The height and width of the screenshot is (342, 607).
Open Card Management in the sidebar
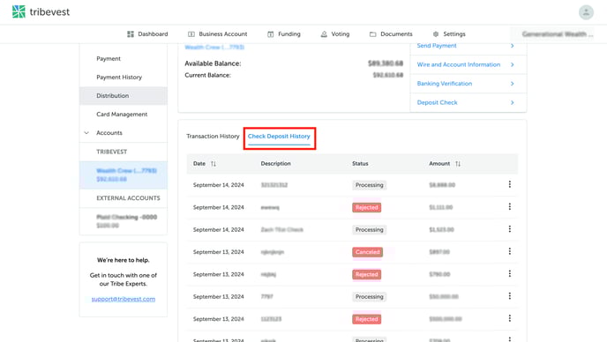pyautogui.click(x=124, y=114)
